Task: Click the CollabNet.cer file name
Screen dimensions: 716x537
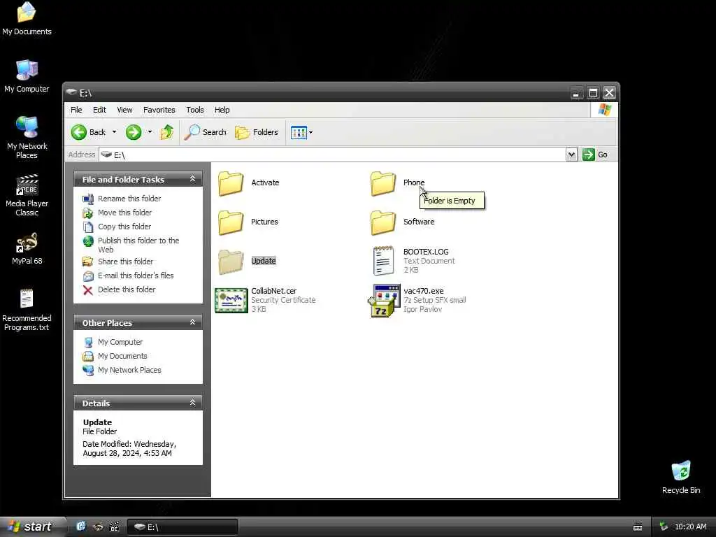Action: [273, 292]
